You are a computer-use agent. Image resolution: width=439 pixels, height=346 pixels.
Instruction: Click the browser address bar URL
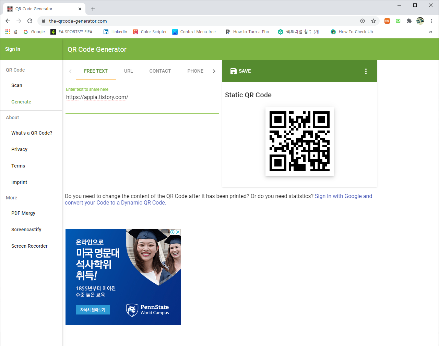click(78, 21)
